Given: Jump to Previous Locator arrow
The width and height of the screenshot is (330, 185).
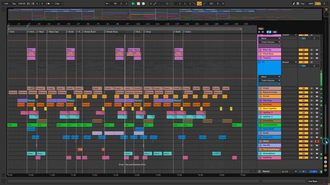Looking at the screenshot, I should pyautogui.click(x=259, y=32).
